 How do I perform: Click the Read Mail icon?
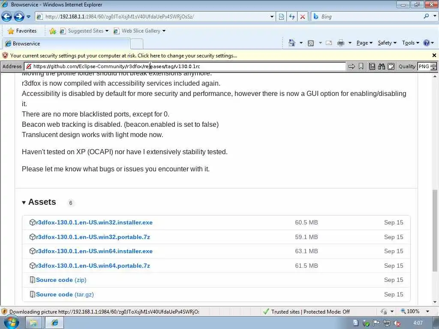point(329,43)
